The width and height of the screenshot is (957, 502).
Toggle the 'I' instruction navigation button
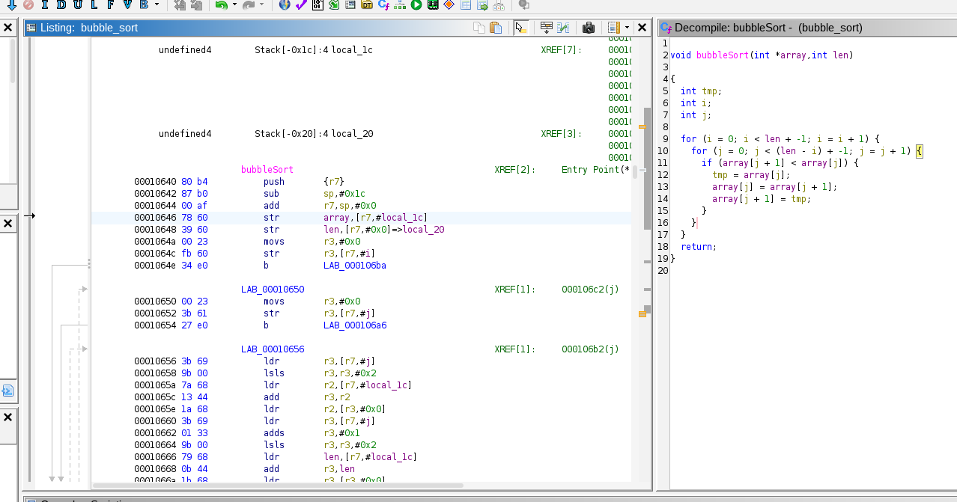pos(44,5)
